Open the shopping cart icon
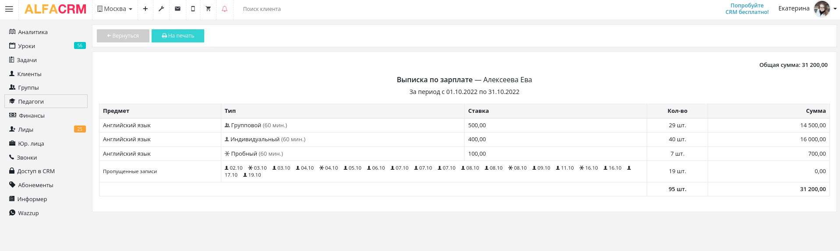This screenshot has width=840, height=251. pyautogui.click(x=208, y=9)
